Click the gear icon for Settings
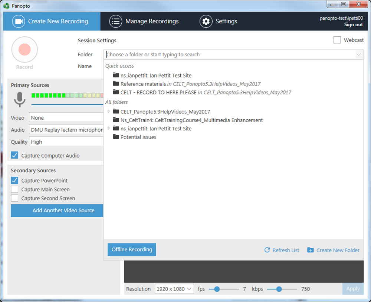The width and height of the screenshot is (371, 302). click(x=206, y=21)
